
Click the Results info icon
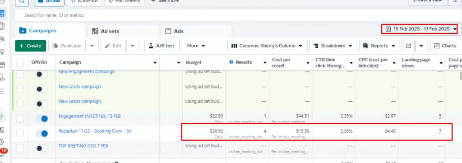tap(231, 62)
